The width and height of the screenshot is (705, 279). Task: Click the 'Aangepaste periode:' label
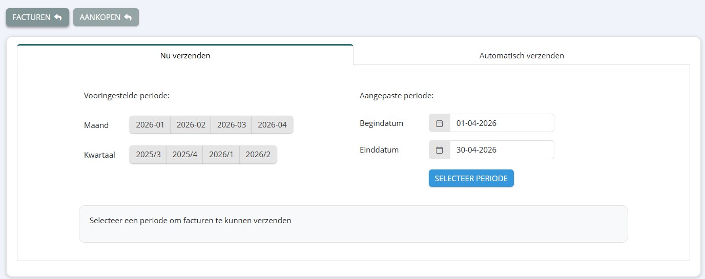coord(397,96)
